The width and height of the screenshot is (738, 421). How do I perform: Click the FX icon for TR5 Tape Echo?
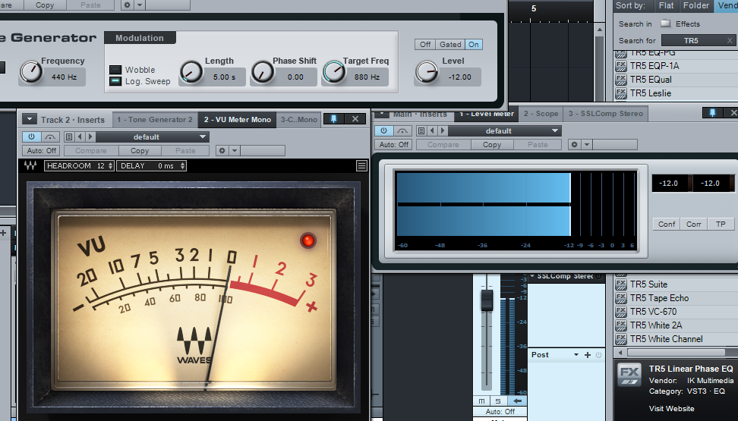point(621,298)
